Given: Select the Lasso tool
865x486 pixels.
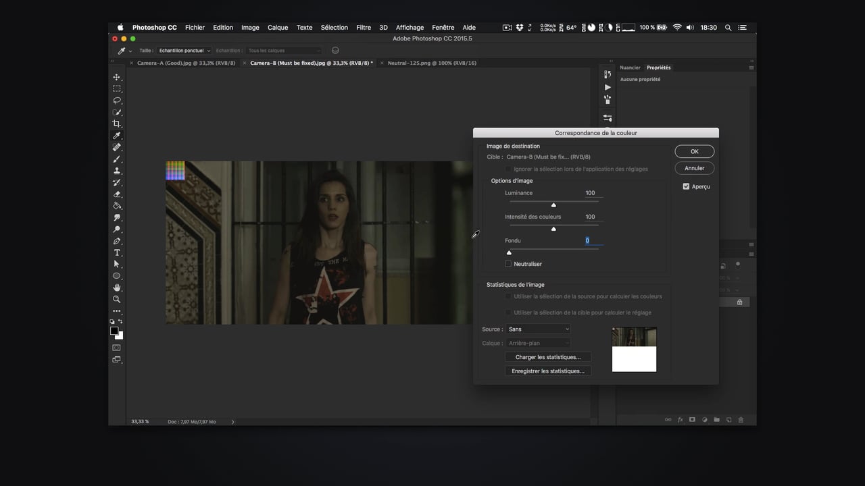Looking at the screenshot, I should (x=116, y=101).
